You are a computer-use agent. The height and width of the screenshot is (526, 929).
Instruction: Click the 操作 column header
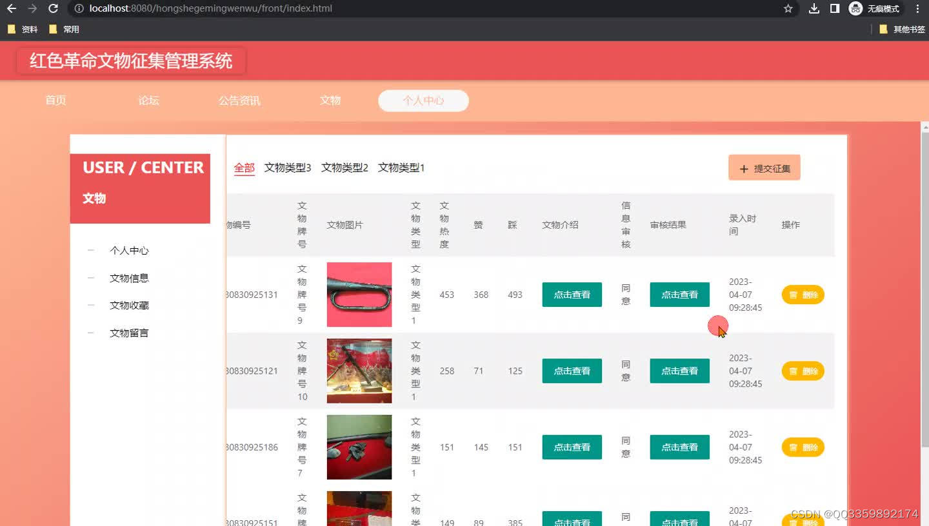pos(790,225)
